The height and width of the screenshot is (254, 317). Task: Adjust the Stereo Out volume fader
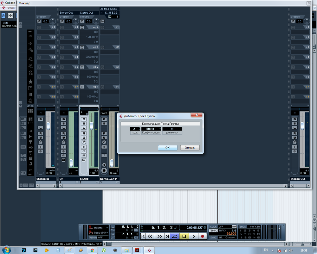(302, 126)
